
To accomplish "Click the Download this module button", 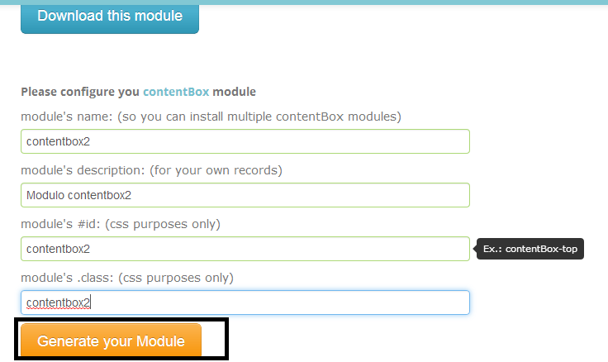I will coord(110,16).
